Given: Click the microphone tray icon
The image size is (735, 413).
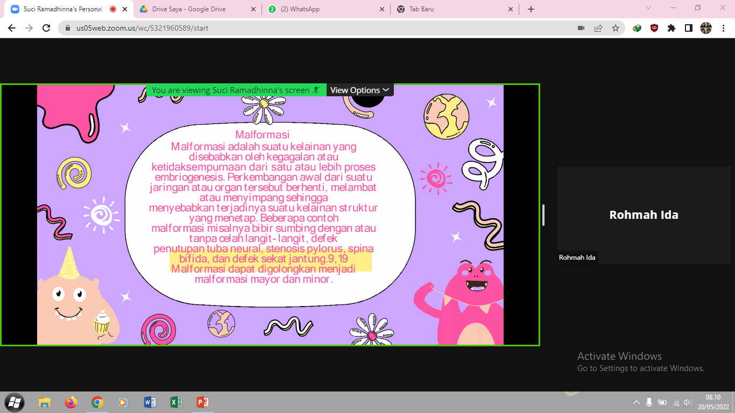Looking at the screenshot, I should point(649,402).
